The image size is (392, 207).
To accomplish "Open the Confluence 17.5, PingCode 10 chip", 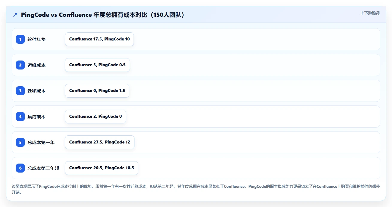I will click(99, 39).
